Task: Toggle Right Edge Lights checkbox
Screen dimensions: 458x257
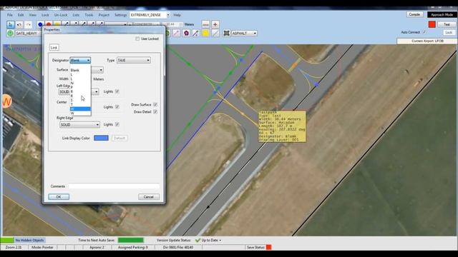Action: coord(117,124)
